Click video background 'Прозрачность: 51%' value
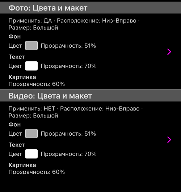The width and height of the screenshot is (181, 192). click(x=68, y=133)
